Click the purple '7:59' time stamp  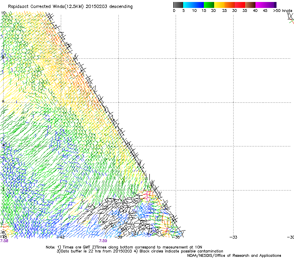coord(103,241)
